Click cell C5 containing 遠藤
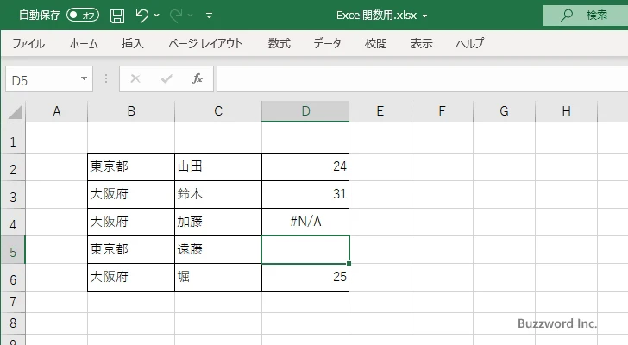 [218, 250]
